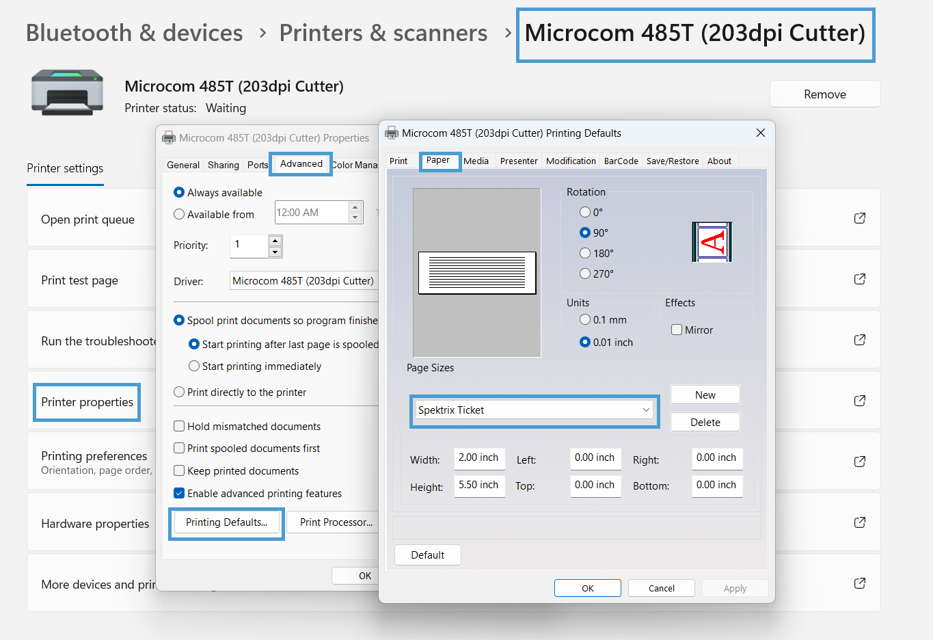Select the 0.1 mm units option
The image size is (933, 640).
pos(585,319)
